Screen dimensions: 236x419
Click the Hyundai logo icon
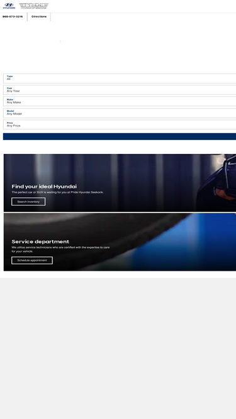(9, 6)
